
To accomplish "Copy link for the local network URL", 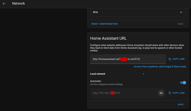I will 177,93.
